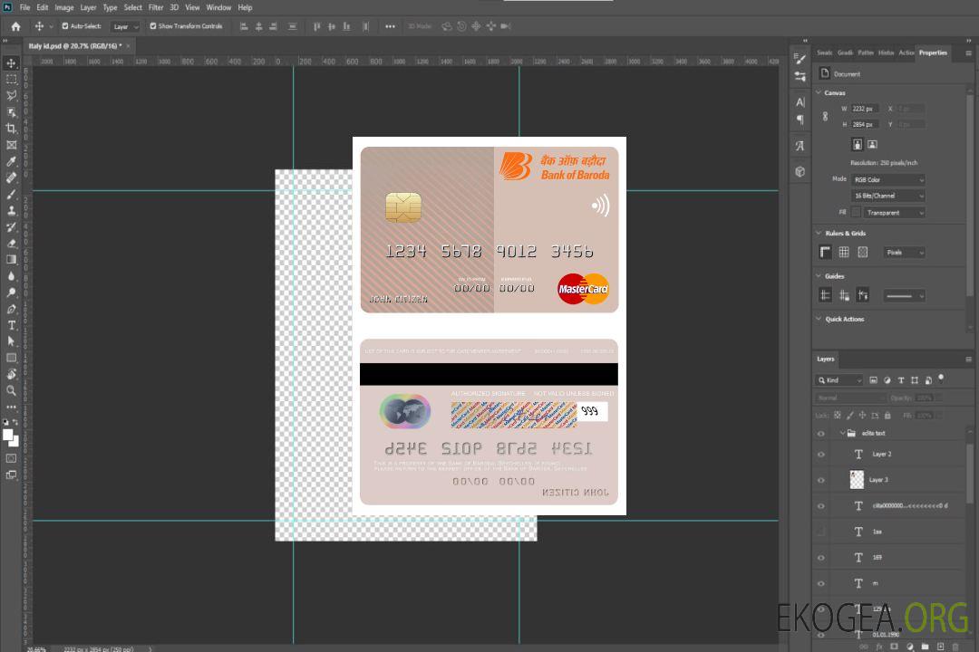
Task: Toggle the rulers icon in Rulers & Grids
Action: pyautogui.click(x=825, y=252)
